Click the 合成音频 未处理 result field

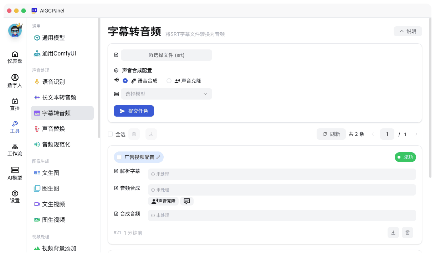(x=282, y=215)
